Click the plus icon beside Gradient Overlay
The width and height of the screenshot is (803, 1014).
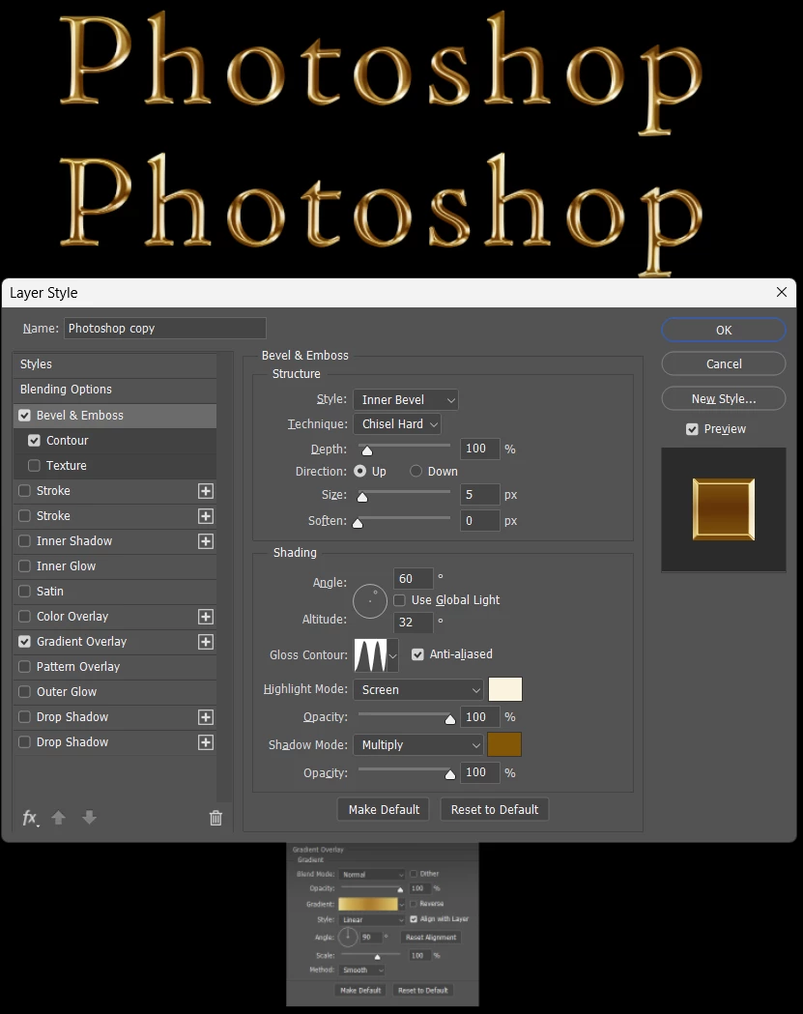[206, 642]
